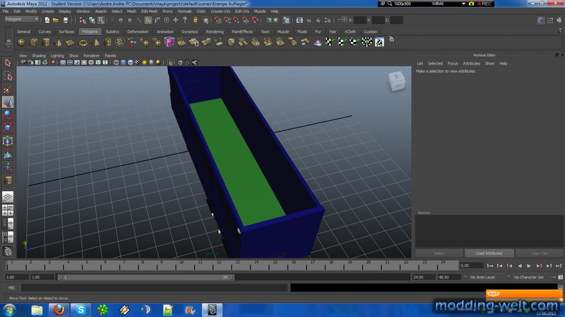The image size is (565, 317).
Task: Click the current frame field showing 0.00
Action: (x=472, y=265)
